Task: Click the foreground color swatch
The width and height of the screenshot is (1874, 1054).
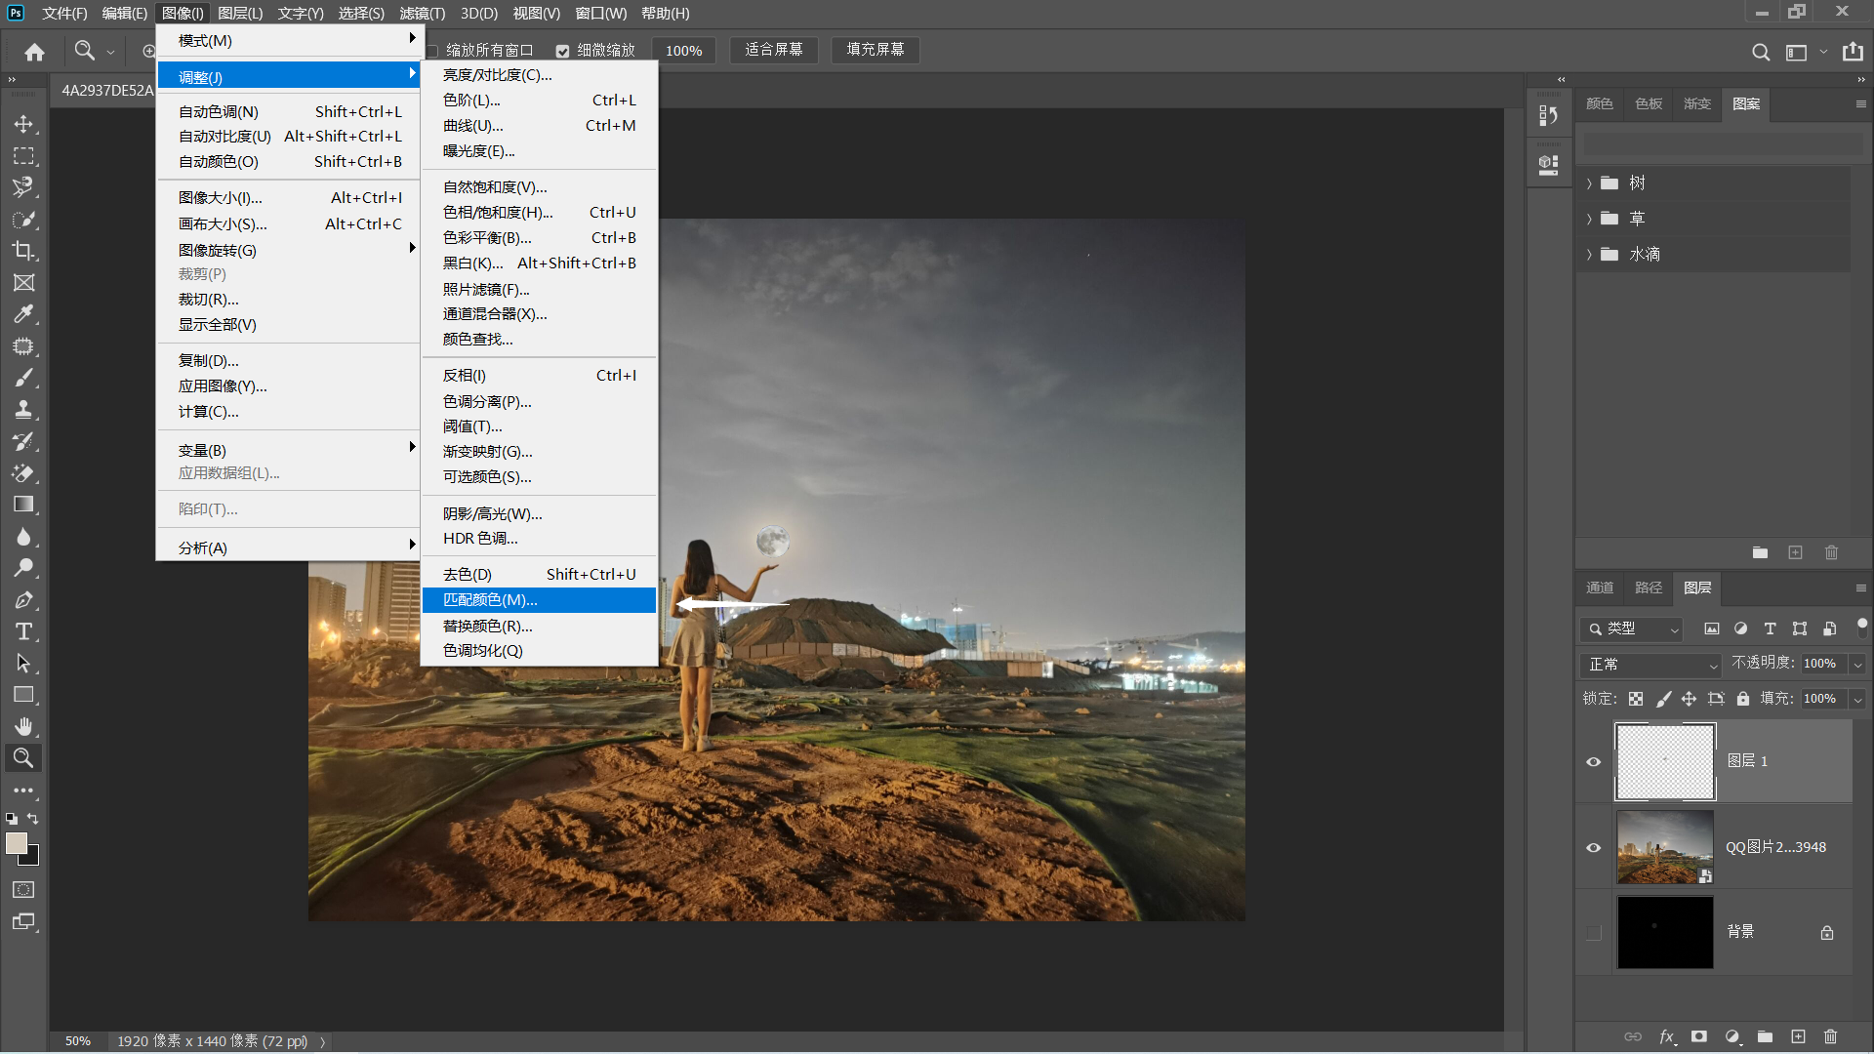Action: coord(17,843)
